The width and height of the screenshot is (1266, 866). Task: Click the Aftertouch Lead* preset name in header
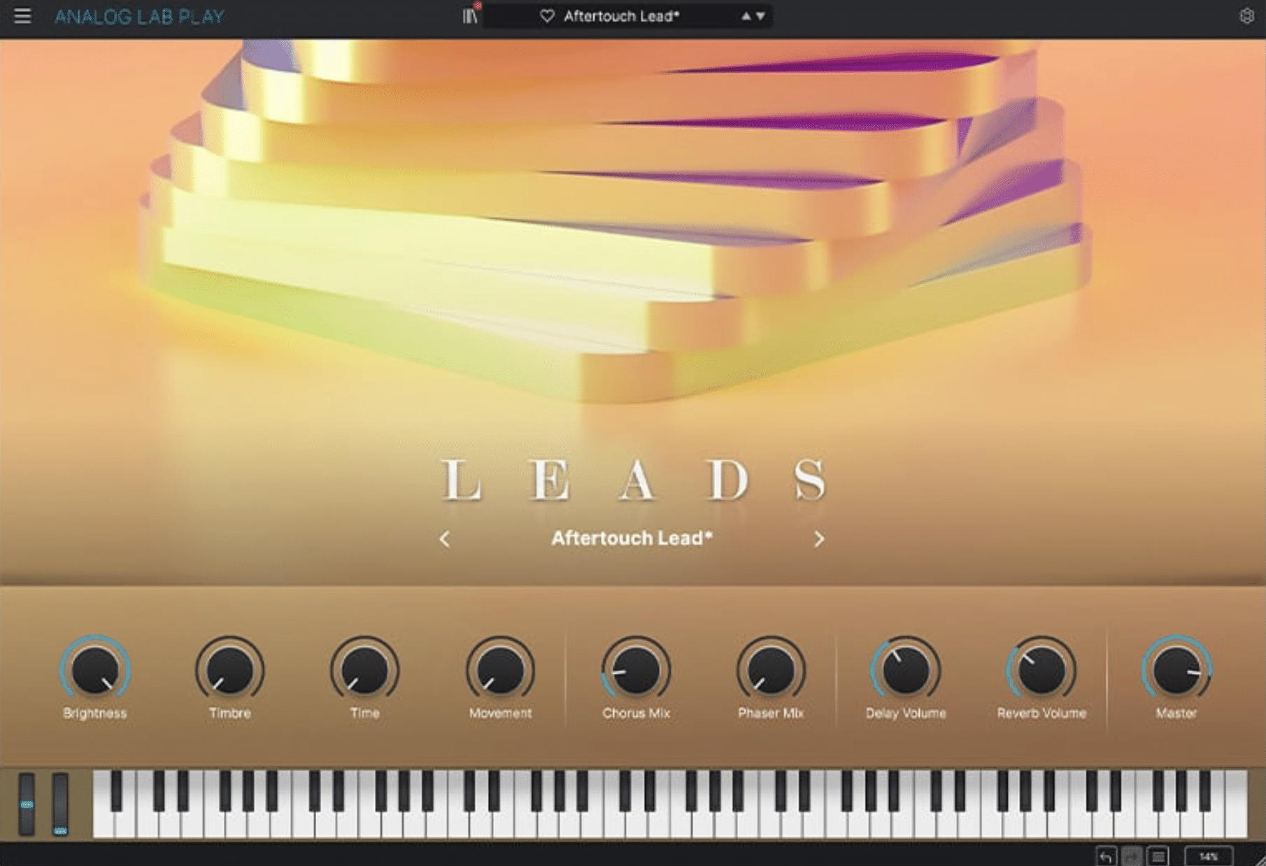point(621,16)
